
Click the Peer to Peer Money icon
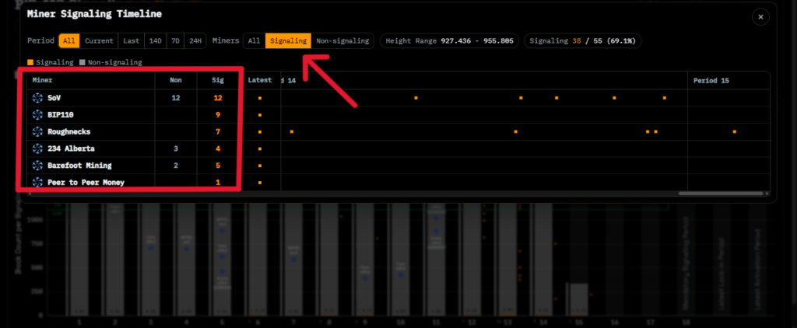pyautogui.click(x=37, y=182)
